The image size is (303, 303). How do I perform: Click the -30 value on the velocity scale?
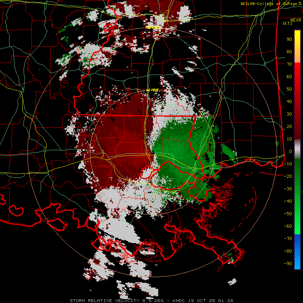[288, 189]
